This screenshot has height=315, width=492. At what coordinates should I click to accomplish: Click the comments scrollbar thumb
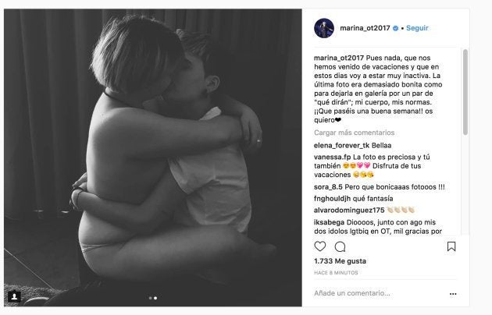coord(465,92)
